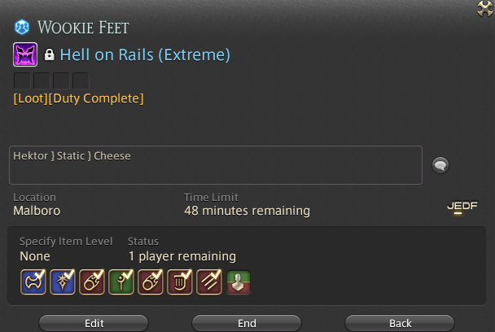Viewport: 495px width, 332px height.
Task: Click the Warrior axe job slot
Action: (33, 282)
